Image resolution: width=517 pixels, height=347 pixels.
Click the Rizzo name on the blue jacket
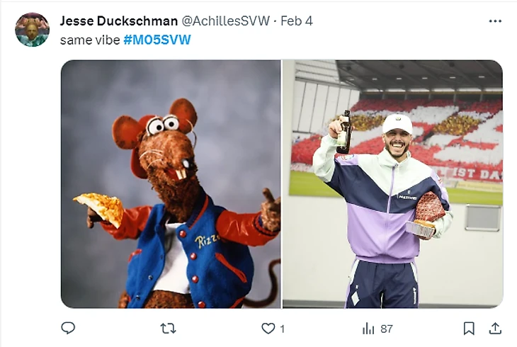coord(206,241)
